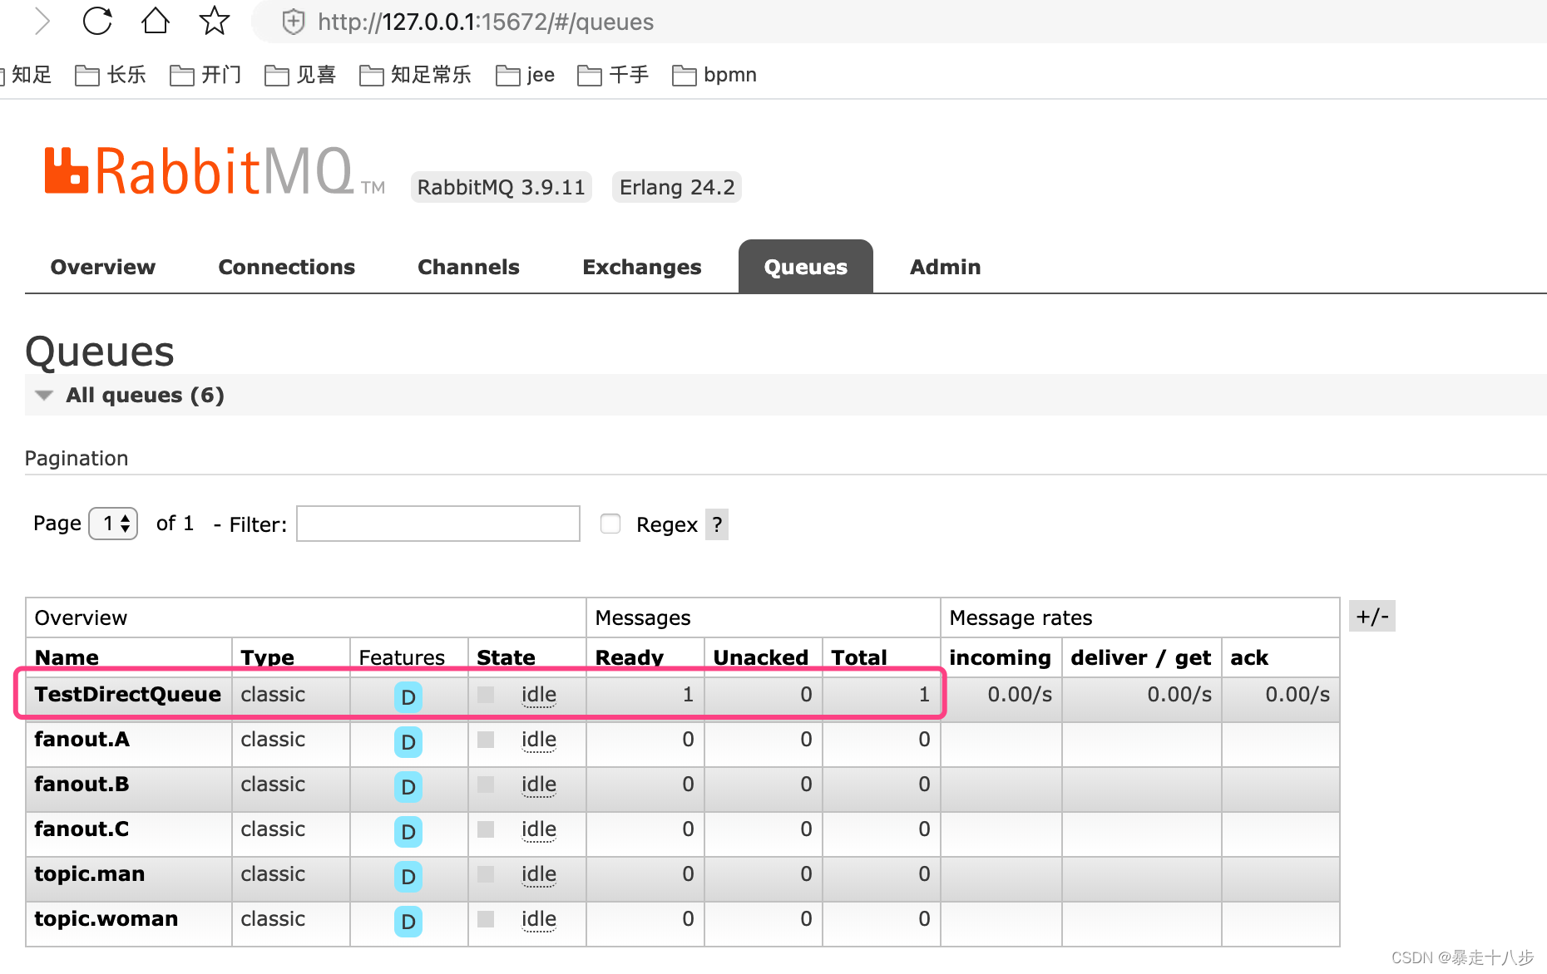Open the Page number dropdown
The width and height of the screenshot is (1547, 974).
click(x=113, y=524)
